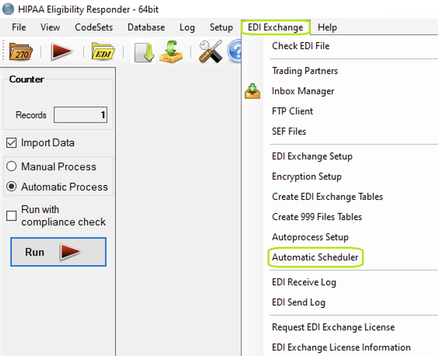
Task: Select Request EDI Exchange License
Action: coord(334,327)
